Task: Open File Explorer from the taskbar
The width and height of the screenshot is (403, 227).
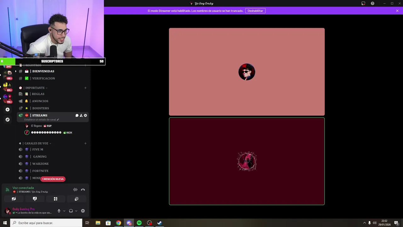Action: pos(98,223)
